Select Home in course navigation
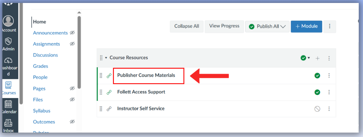Image resolution: width=363 pixels, height=137 pixels. click(40, 22)
